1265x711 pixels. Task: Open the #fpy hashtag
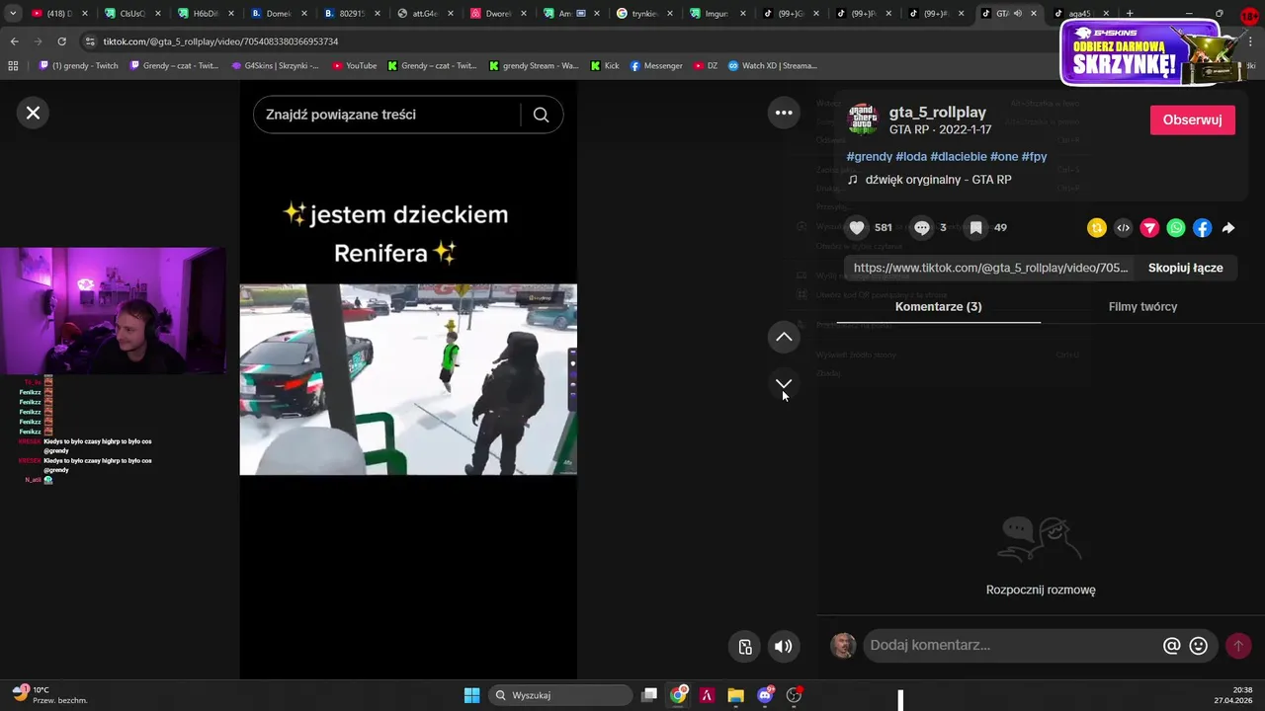(1034, 156)
